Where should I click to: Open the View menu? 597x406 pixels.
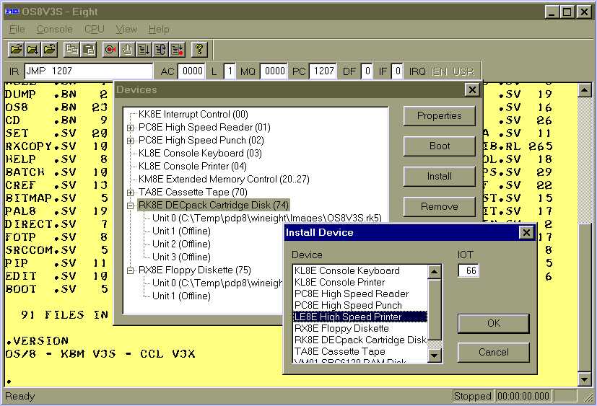[126, 30]
